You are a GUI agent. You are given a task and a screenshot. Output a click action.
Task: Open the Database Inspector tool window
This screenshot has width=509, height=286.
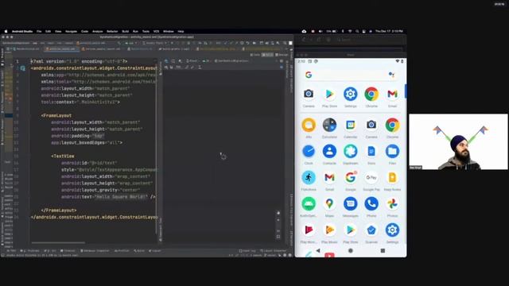pyautogui.click(x=95, y=251)
